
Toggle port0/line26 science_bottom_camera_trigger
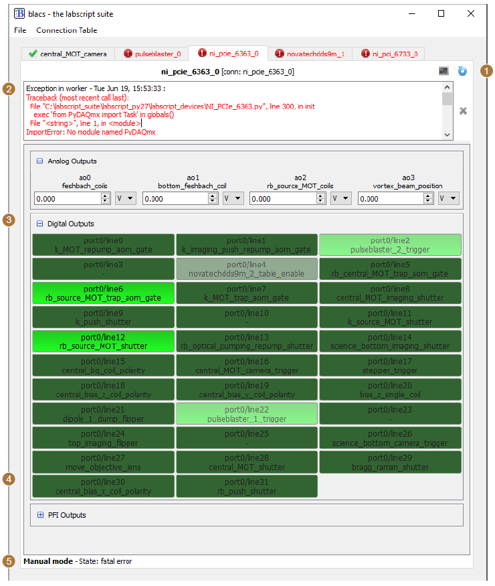390,439
